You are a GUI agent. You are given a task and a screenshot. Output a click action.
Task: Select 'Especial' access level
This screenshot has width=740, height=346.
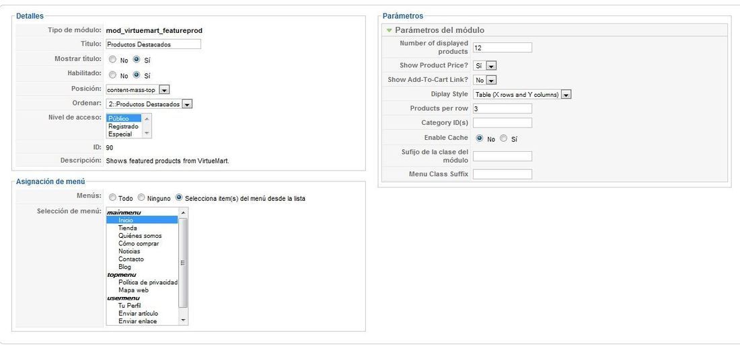pos(124,134)
